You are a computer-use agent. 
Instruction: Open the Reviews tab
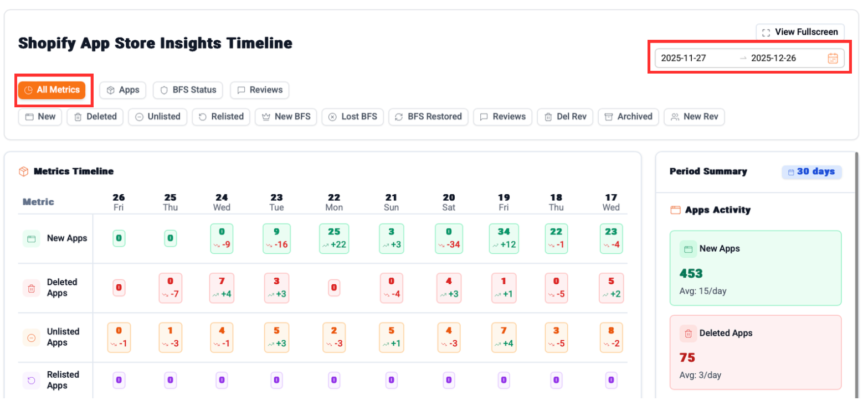pyautogui.click(x=259, y=90)
